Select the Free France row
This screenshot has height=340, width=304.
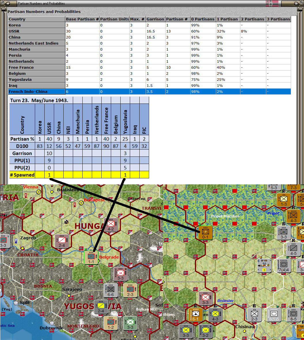[149, 67]
